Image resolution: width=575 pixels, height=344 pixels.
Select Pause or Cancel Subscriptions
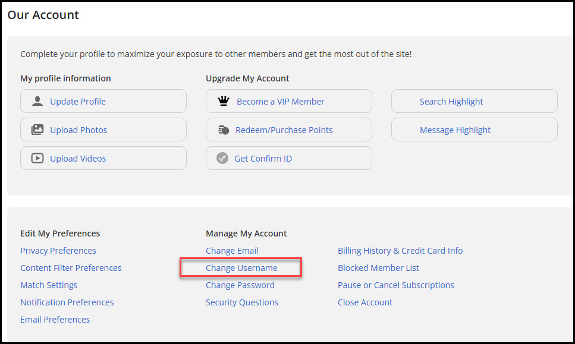point(395,285)
